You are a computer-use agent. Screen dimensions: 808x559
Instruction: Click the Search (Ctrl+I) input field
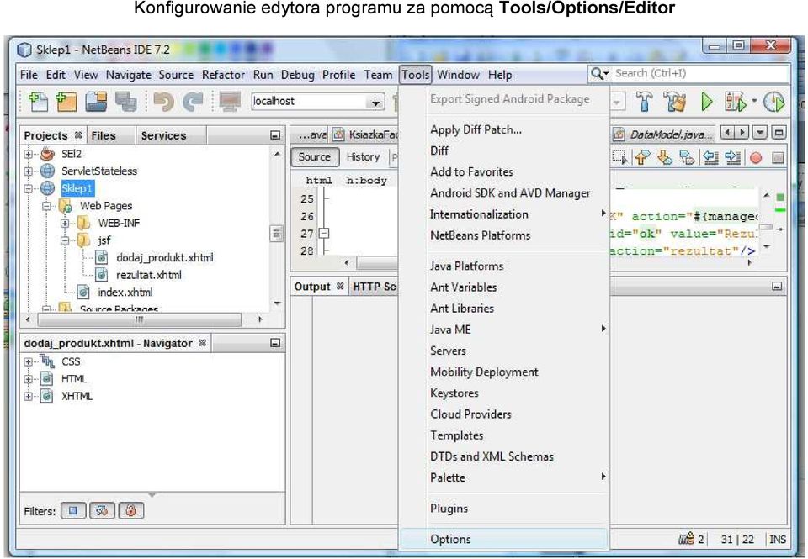coord(699,74)
